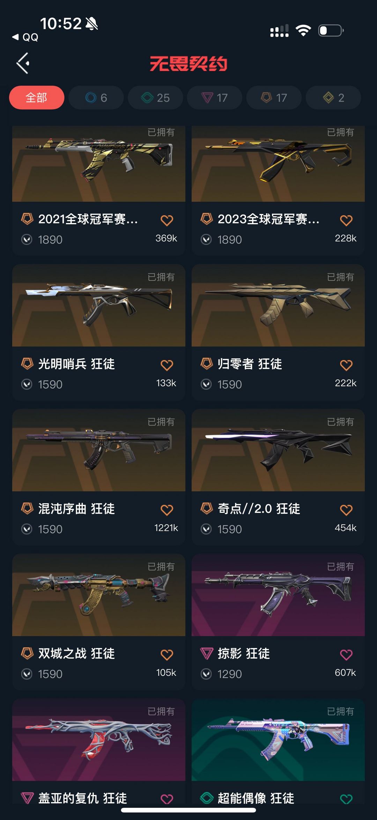This screenshot has height=820, width=377.
Task: Open 双城之战 狂徒 weapon preview
Action: click(x=99, y=595)
